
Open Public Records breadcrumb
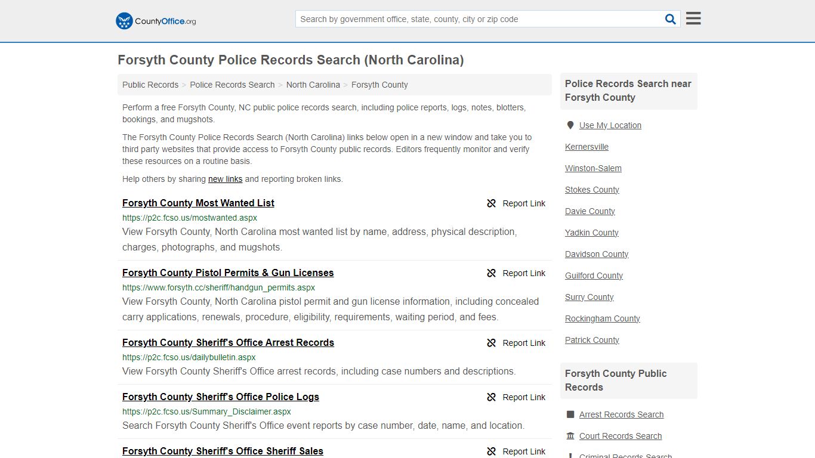tap(150, 85)
